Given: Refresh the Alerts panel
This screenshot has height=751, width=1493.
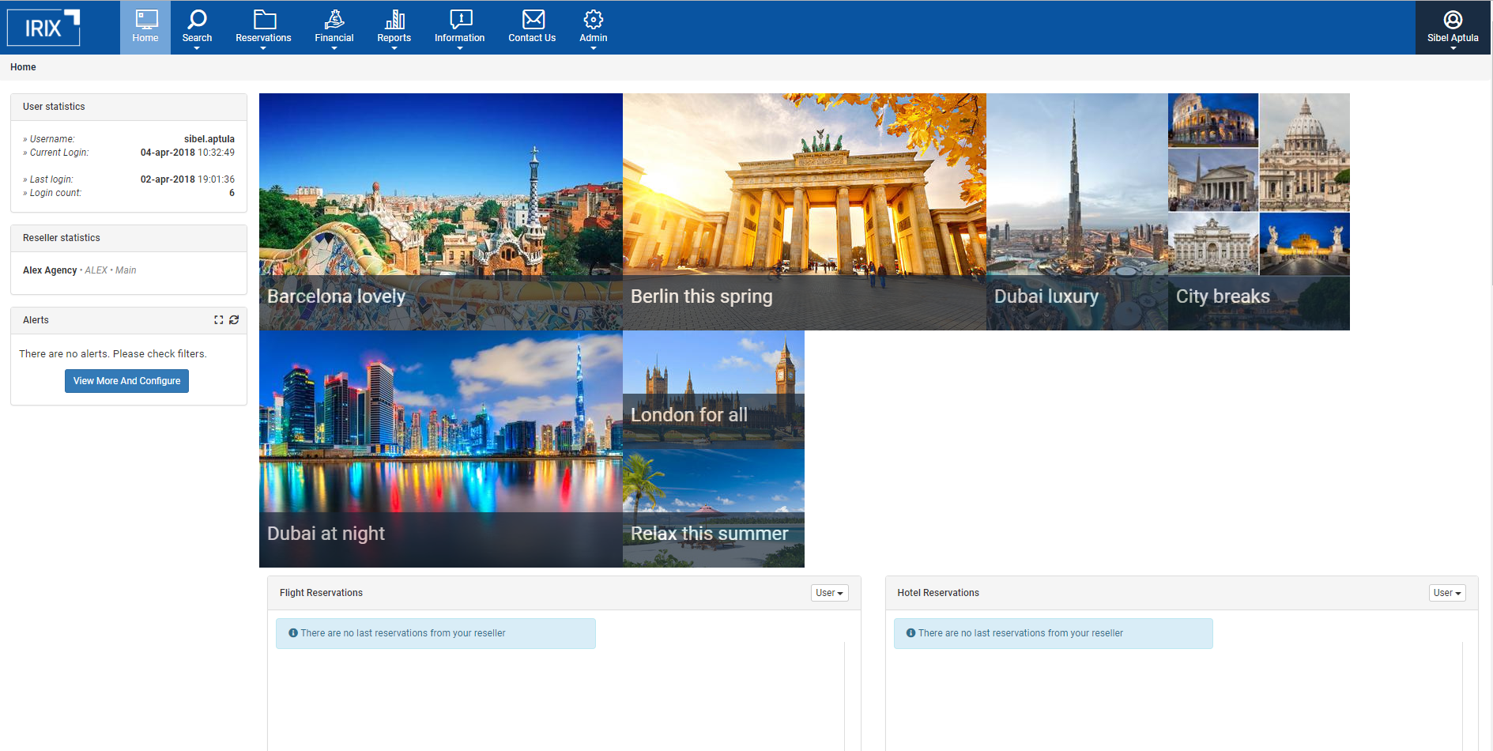Looking at the screenshot, I should click(x=234, y=319).
